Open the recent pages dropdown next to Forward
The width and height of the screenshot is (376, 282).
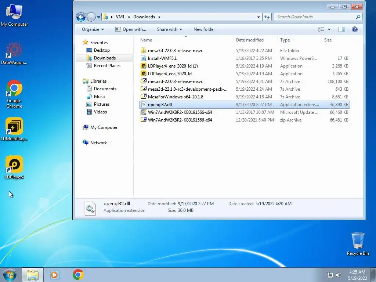point(98,17)
